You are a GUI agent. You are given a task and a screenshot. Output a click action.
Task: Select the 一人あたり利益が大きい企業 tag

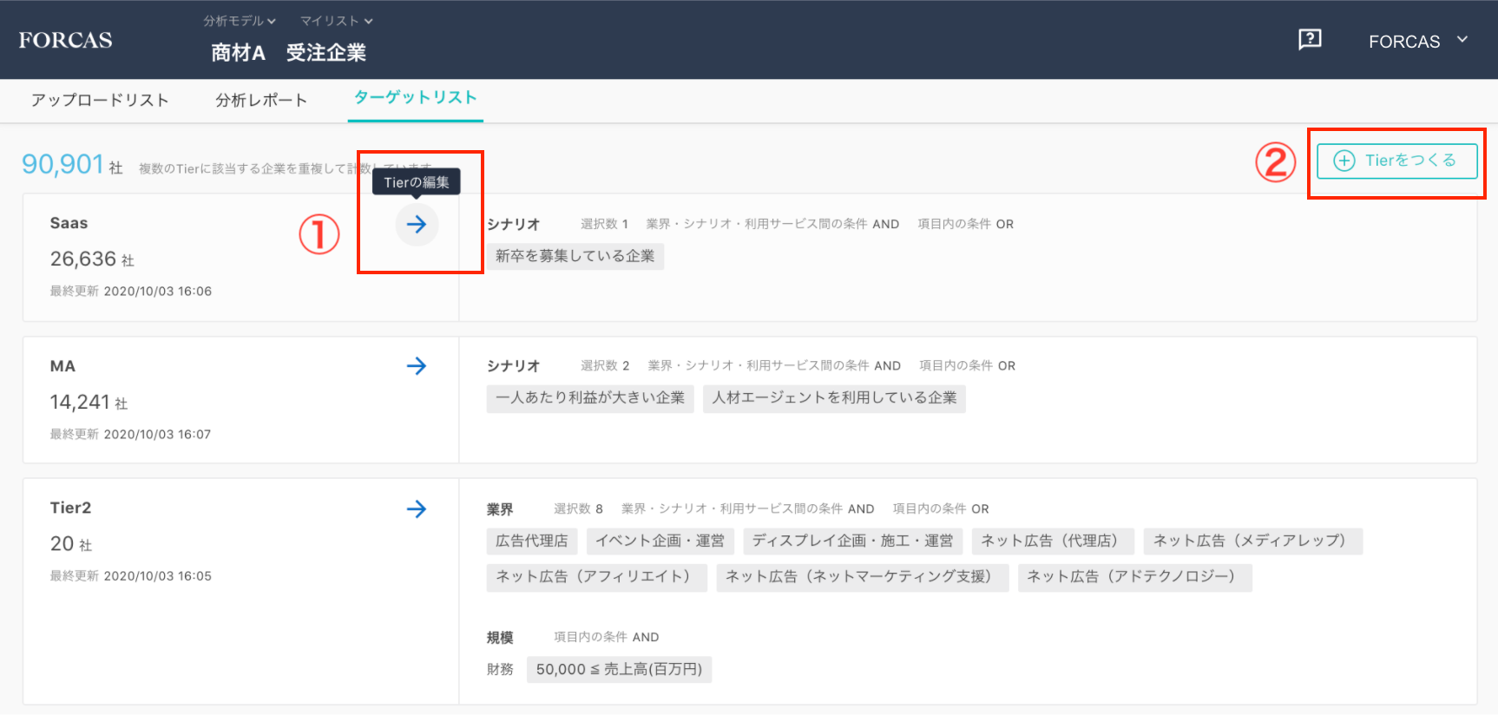pyautogui.click(x=590, y=397)
